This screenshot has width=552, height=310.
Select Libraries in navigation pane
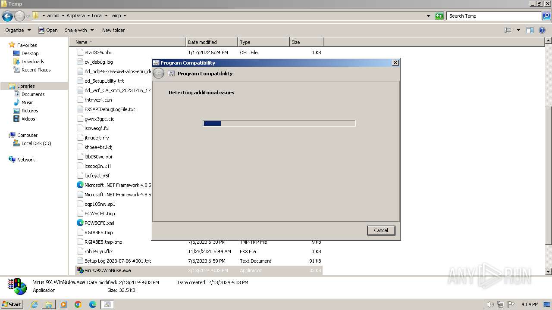26,86
